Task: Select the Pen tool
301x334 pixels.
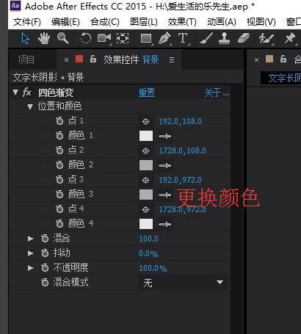Action: click(x=164, y=39)
